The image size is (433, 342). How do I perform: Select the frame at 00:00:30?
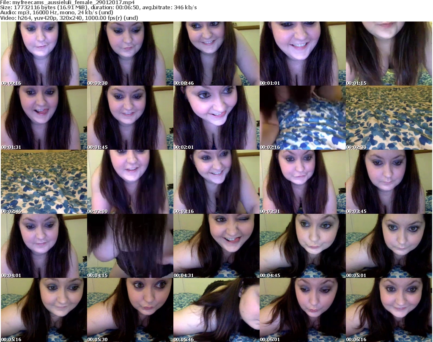[x=130, y=54]
